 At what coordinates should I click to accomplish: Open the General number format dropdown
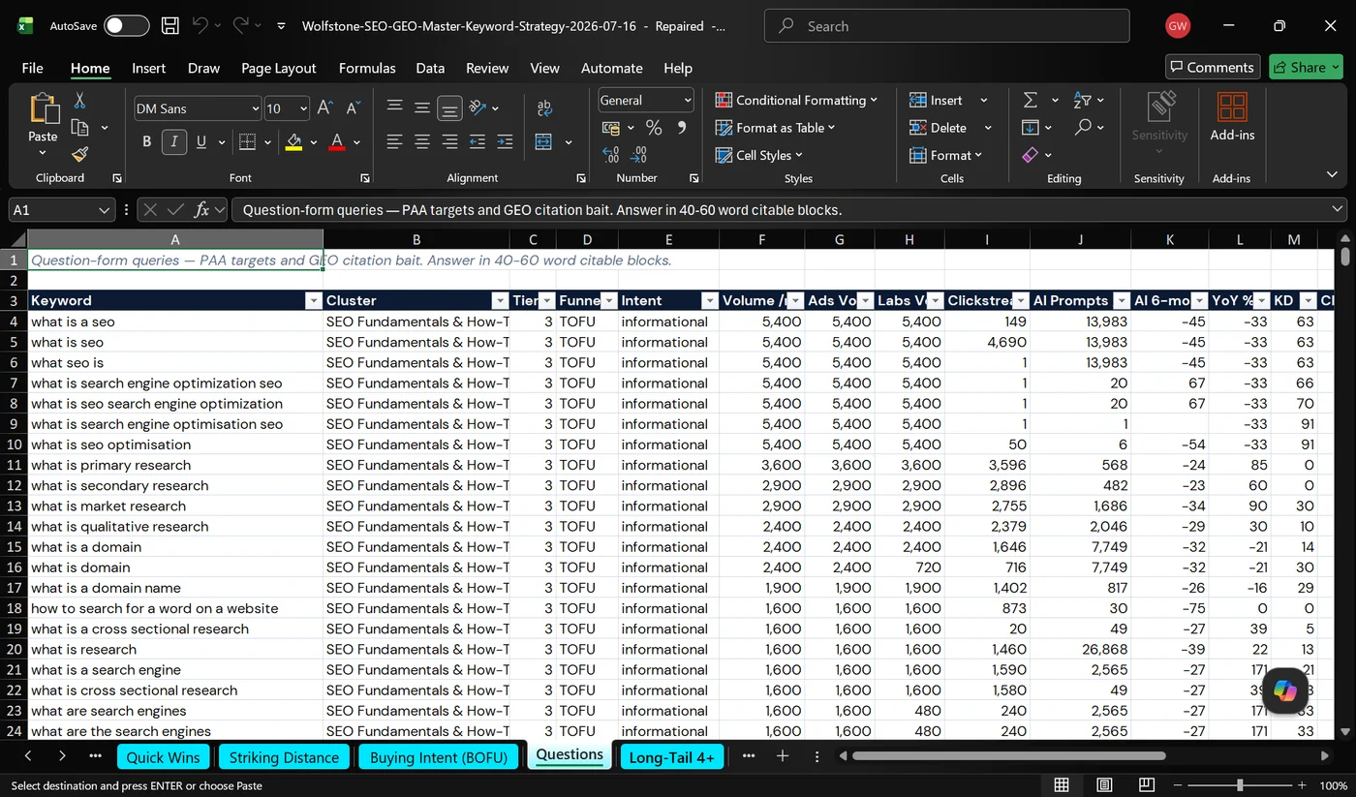point(688,100)
